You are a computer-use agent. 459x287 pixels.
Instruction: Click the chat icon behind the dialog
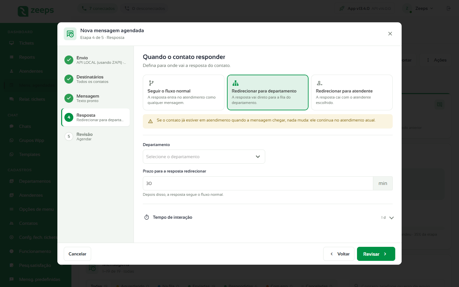click(440, 105)
